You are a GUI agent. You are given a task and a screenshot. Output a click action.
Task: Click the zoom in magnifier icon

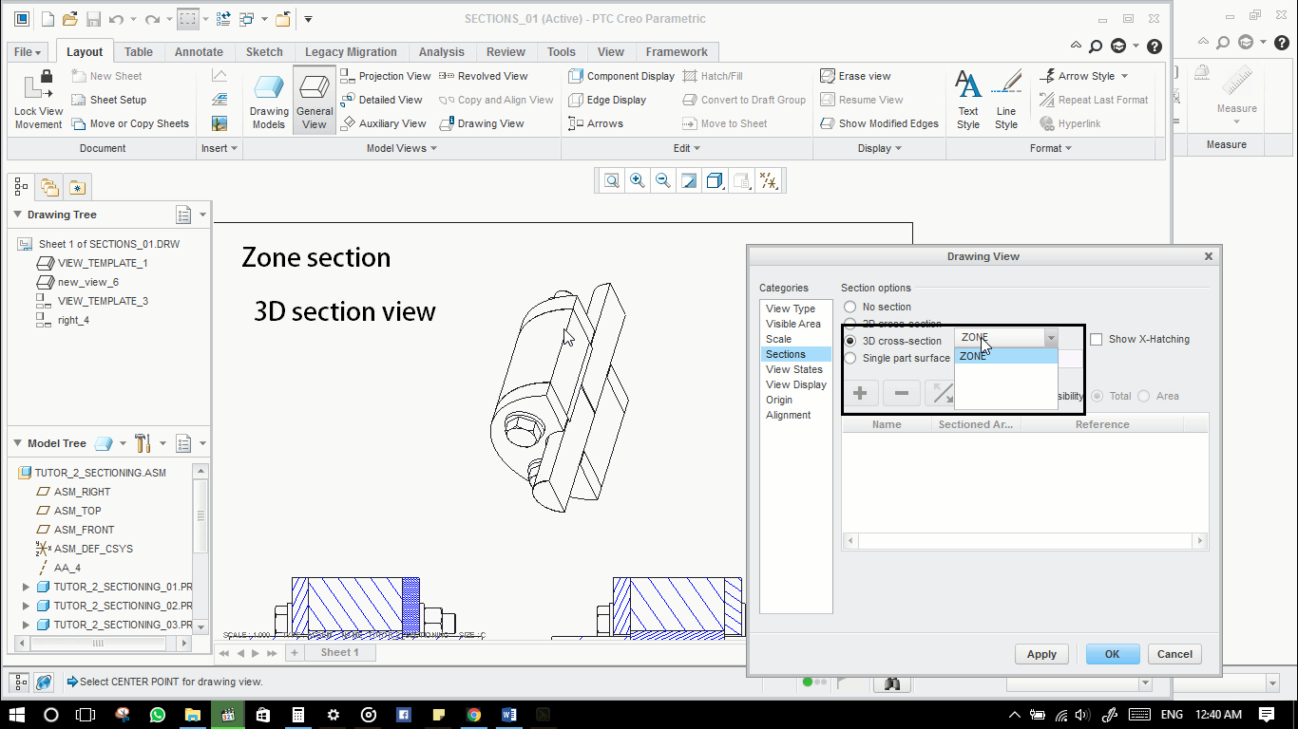click(638, 180)
